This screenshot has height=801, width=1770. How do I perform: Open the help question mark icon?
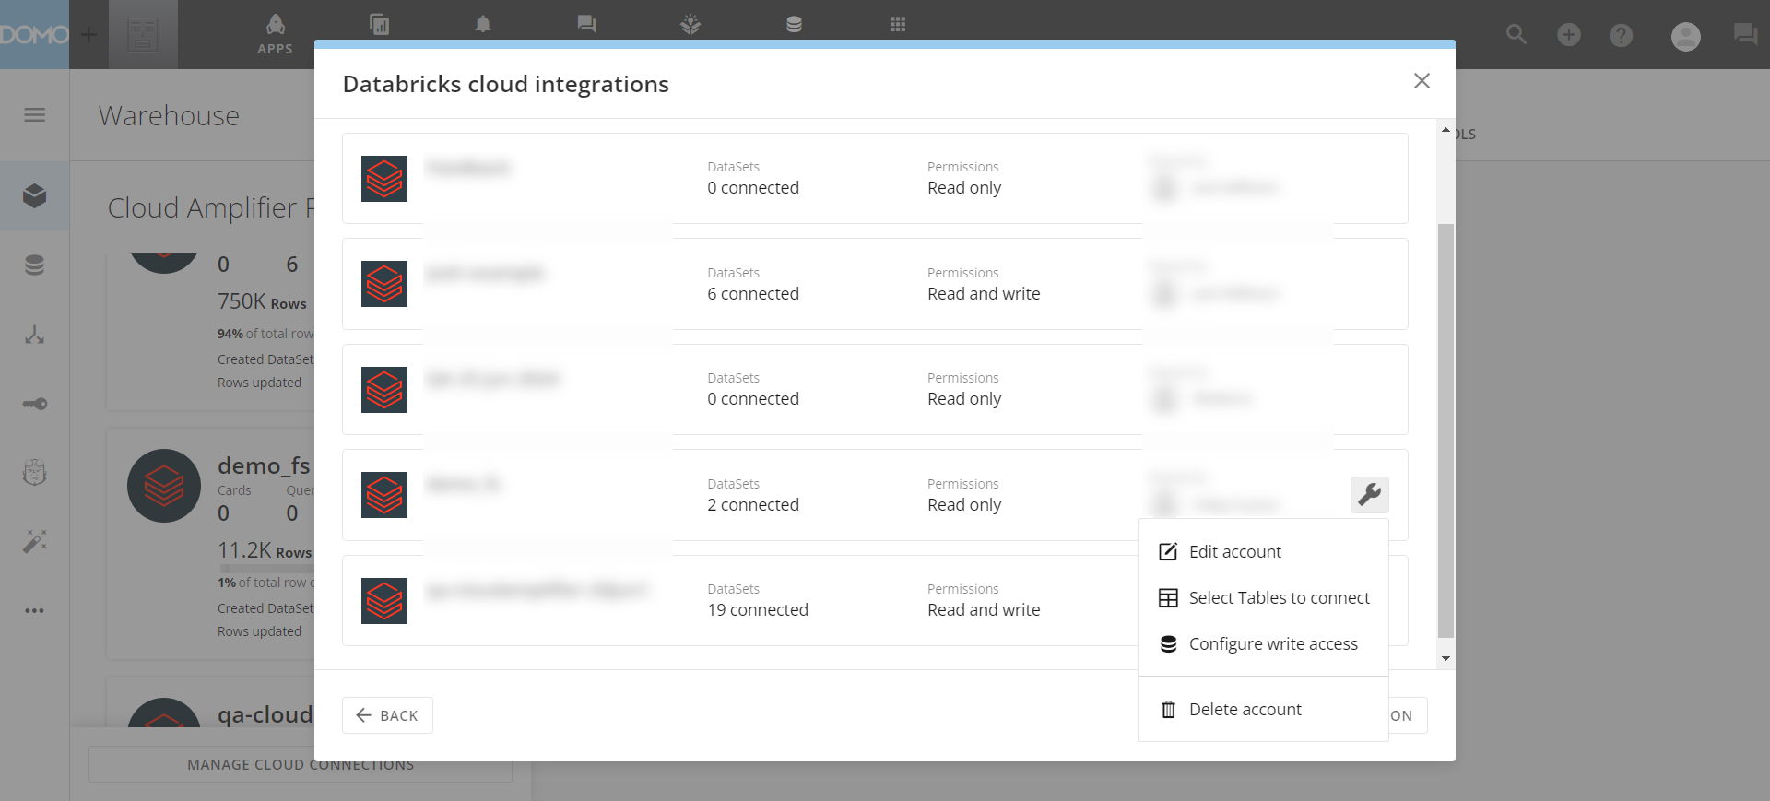click(x=1621, y=35)
